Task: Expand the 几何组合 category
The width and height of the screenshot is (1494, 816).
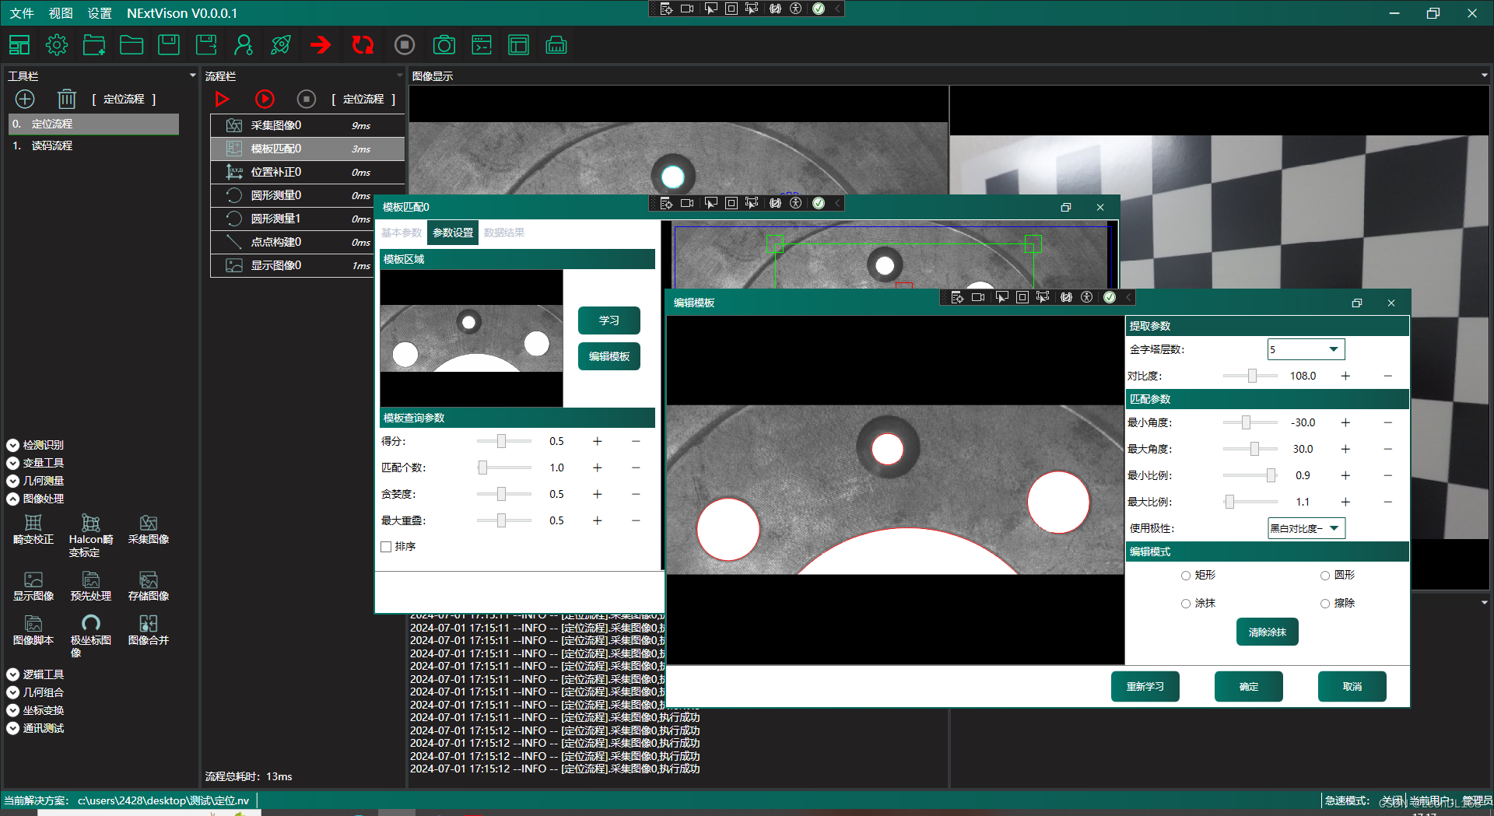Action: 13,692
